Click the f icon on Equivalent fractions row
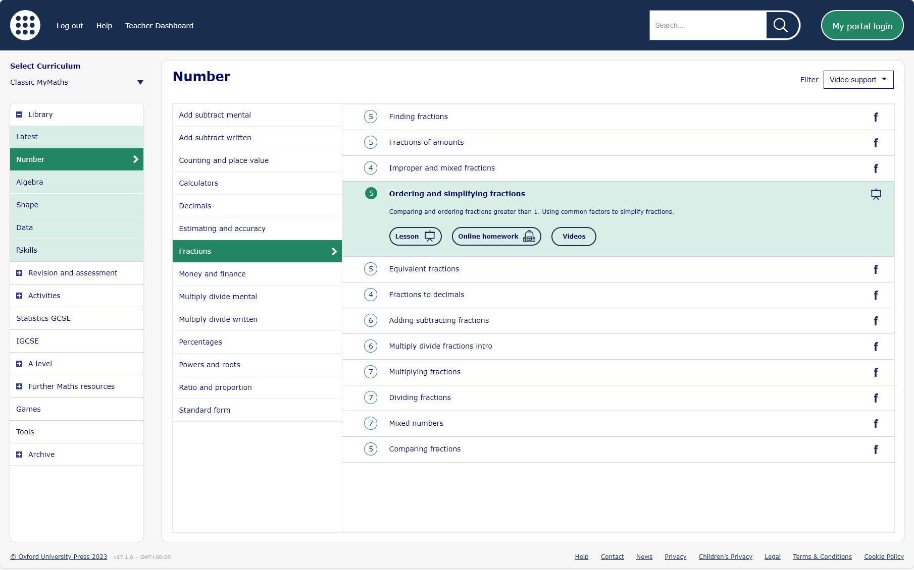Image resolution: width=914 pixels, height=570 pixels. coord(876,269)
